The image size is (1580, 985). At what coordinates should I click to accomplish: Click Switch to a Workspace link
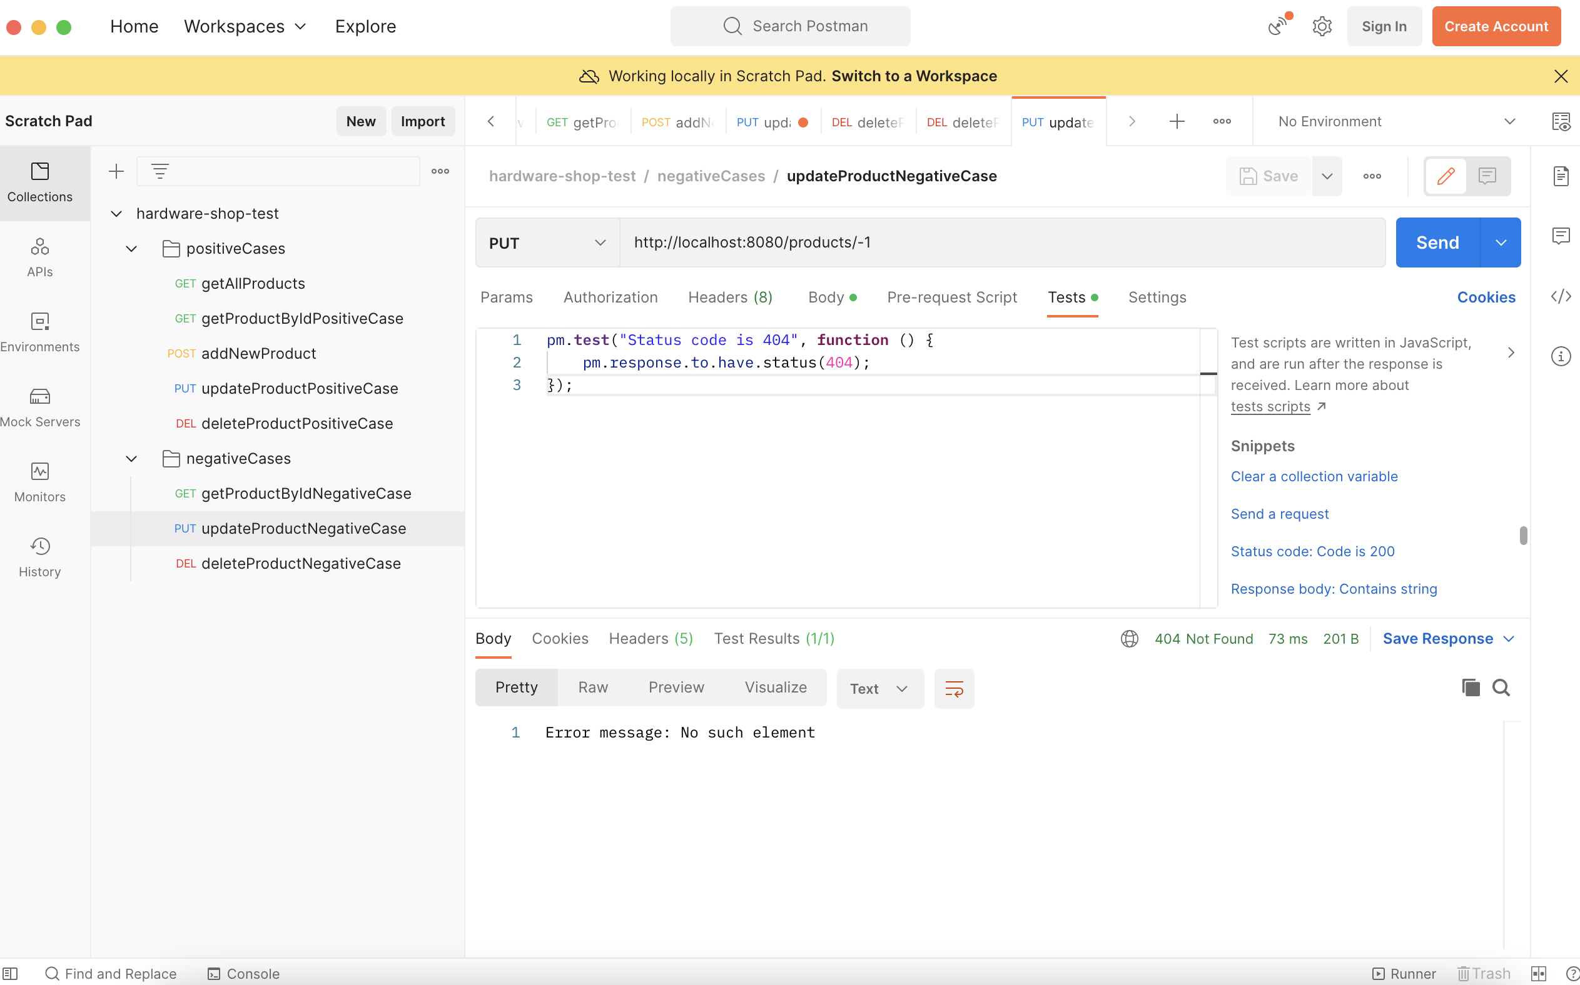coord(914,76)
